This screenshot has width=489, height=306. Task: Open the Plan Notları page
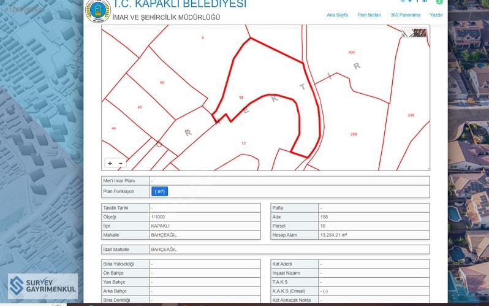369,15
